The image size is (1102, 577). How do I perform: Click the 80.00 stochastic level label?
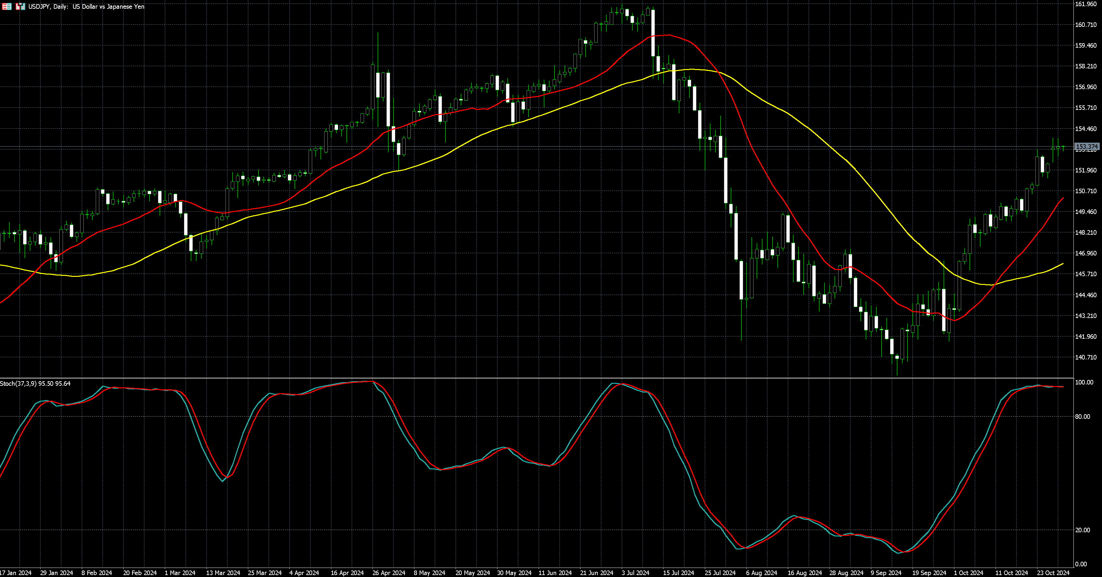[x=1082, y=416]
